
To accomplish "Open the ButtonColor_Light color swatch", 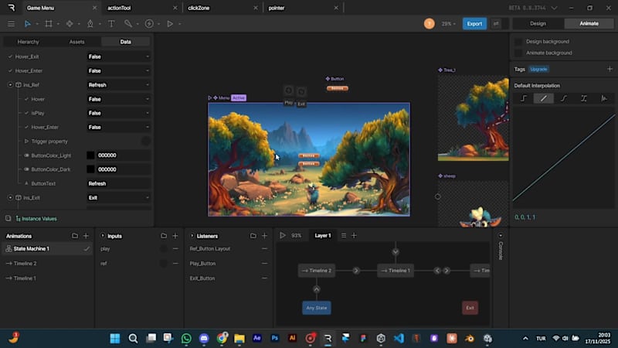I will tap(91, 155).
